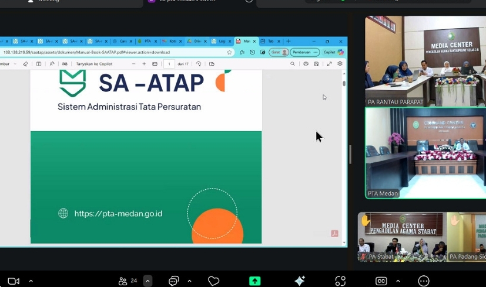Switch to the Log browser tab
Image resolution: width=486 pixels, height=287 pixels.
tap(222, 41)
